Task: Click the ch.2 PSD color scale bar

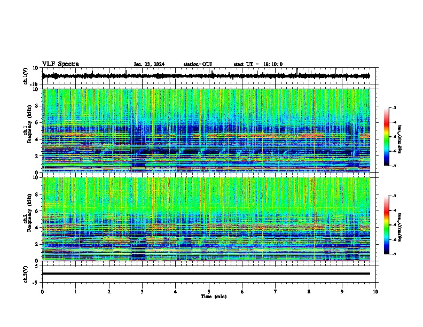Action: coord(386,225)
